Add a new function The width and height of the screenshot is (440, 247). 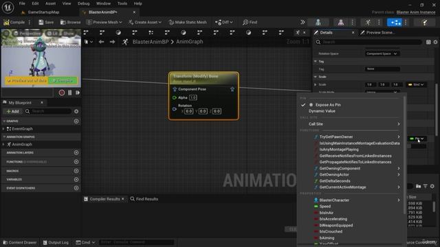tap(76, 162)
